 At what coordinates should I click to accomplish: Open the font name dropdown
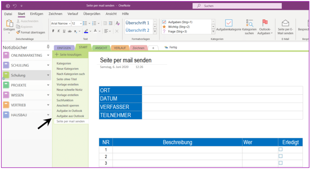pos(70,24)
